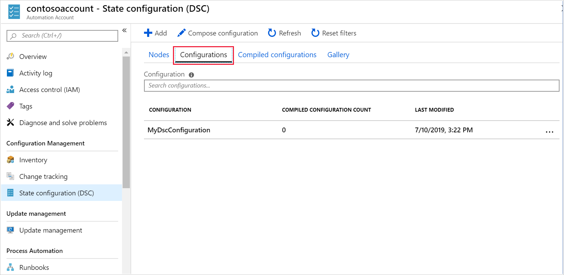
Task: Open the ellipsis menu for MyDscConfiguration
Action: tap(550, 132)
